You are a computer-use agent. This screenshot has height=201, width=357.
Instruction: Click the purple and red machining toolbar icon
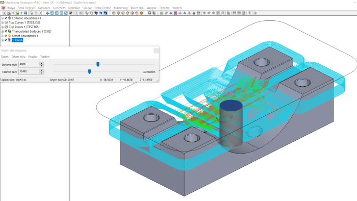[175, 13]
